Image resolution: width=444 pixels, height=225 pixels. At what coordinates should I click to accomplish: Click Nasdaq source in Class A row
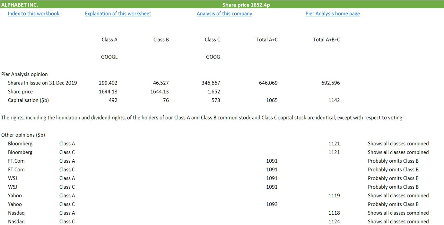[16, 213]
